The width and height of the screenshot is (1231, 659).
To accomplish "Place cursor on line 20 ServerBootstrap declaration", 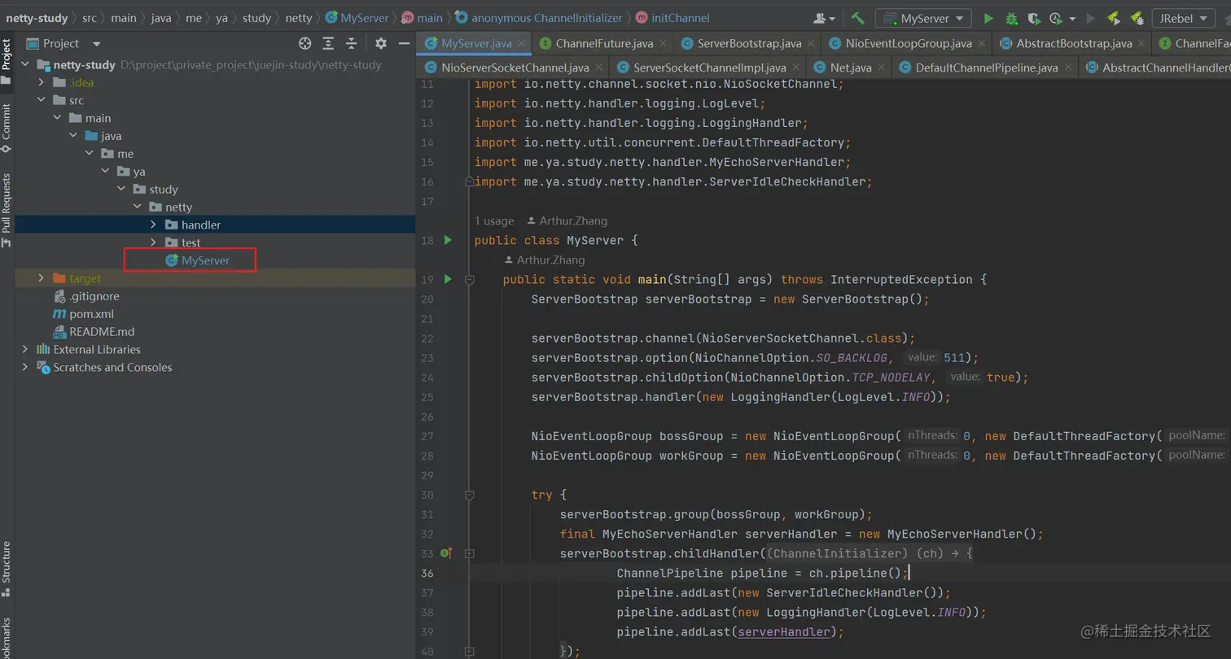I will point(730,299).
